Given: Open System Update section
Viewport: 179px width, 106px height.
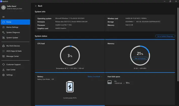Looking at the screenshot, I should coord(15,38).
